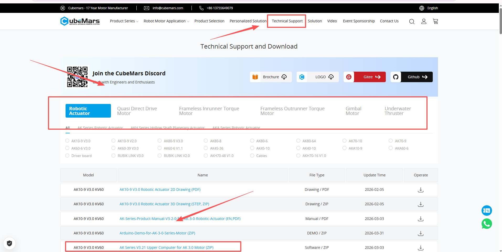
Task: Click the globe language icon
Action: [421, 8]
